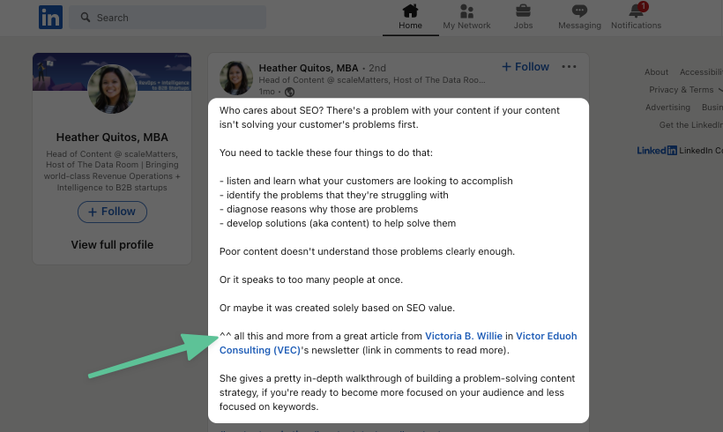Screen dimensions: 723x432
Task: Focus the Search input field
Action: (168, 18)
